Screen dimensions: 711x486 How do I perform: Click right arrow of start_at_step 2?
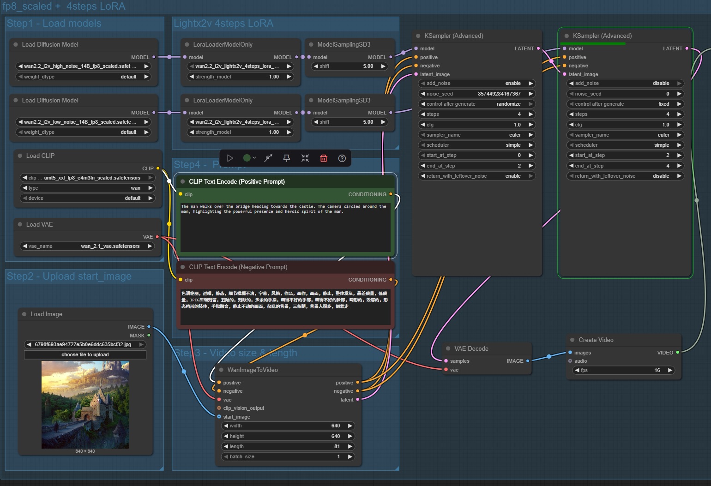679,155
